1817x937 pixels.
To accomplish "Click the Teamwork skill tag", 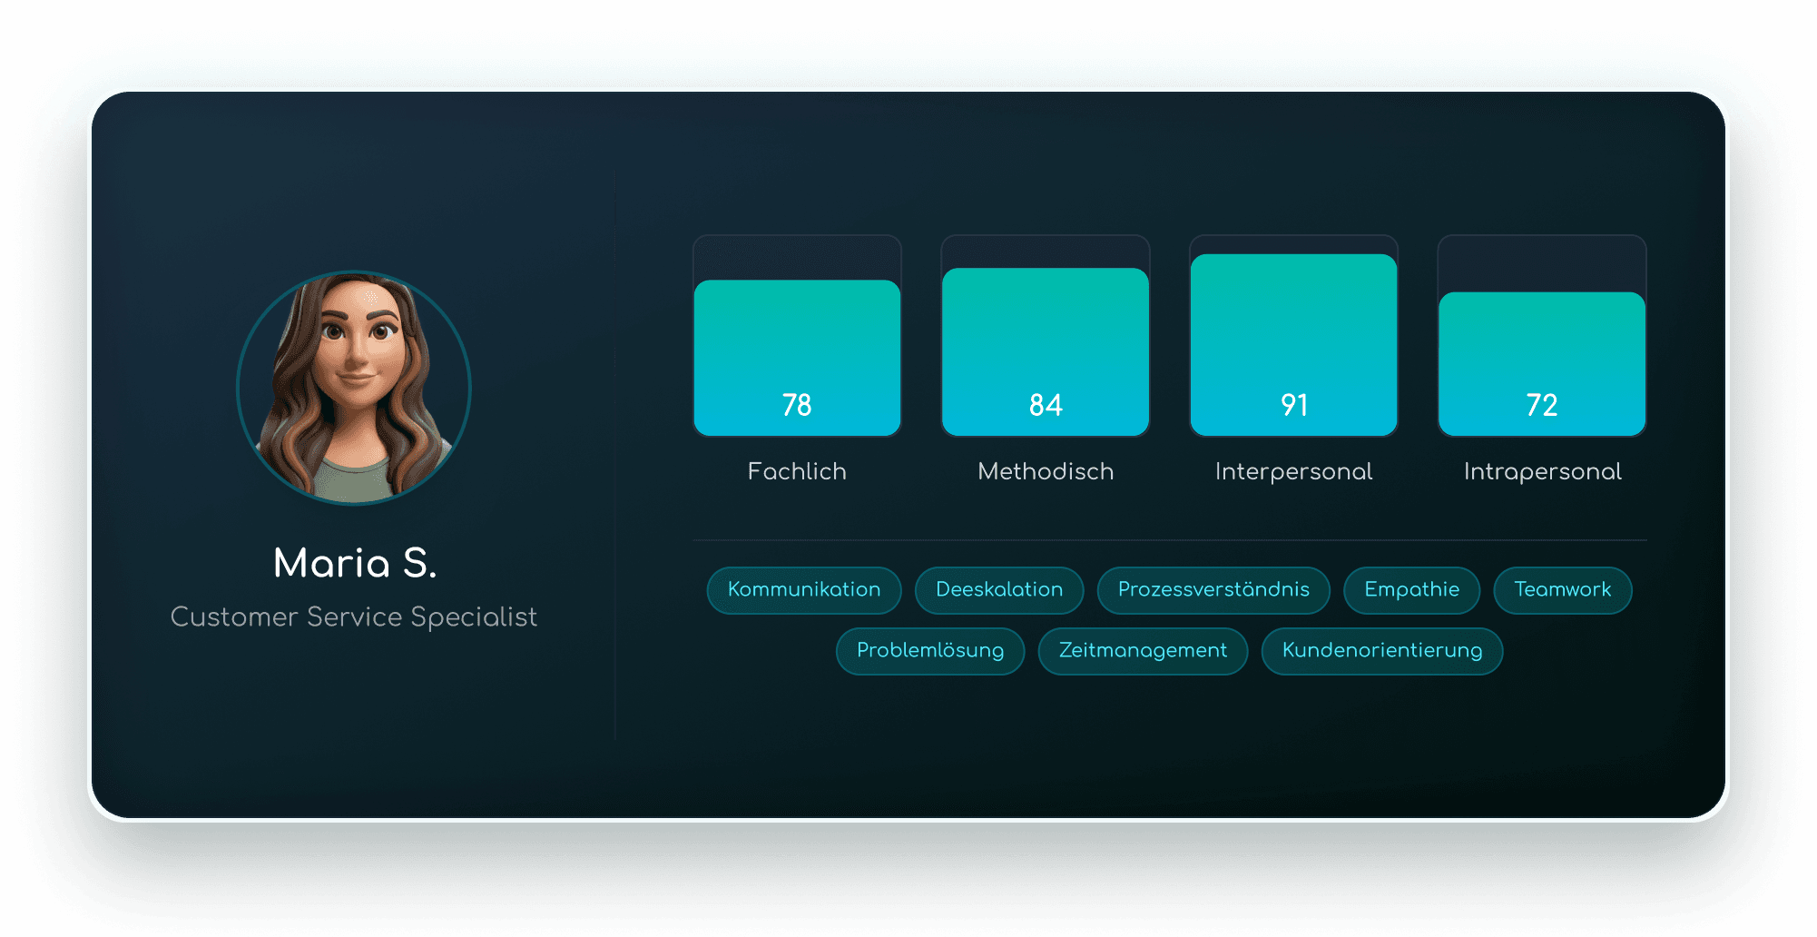I will coord(1563,590).
